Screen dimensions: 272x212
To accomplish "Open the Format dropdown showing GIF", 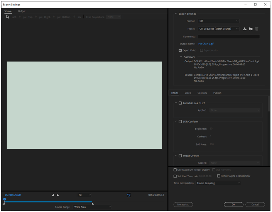I will point(219,21).
